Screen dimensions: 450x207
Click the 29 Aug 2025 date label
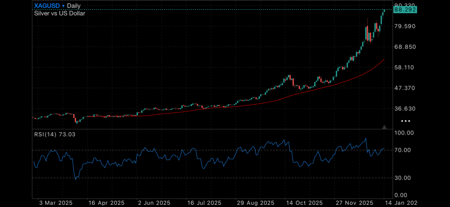click(x=255, y=203)
